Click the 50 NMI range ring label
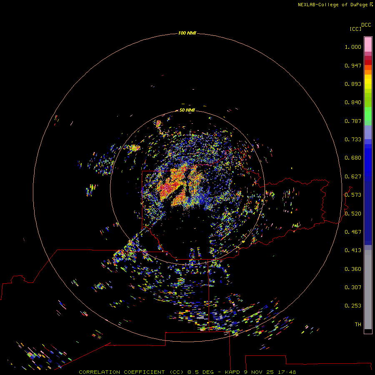375x375 pixels. click(x=187, y=110)
